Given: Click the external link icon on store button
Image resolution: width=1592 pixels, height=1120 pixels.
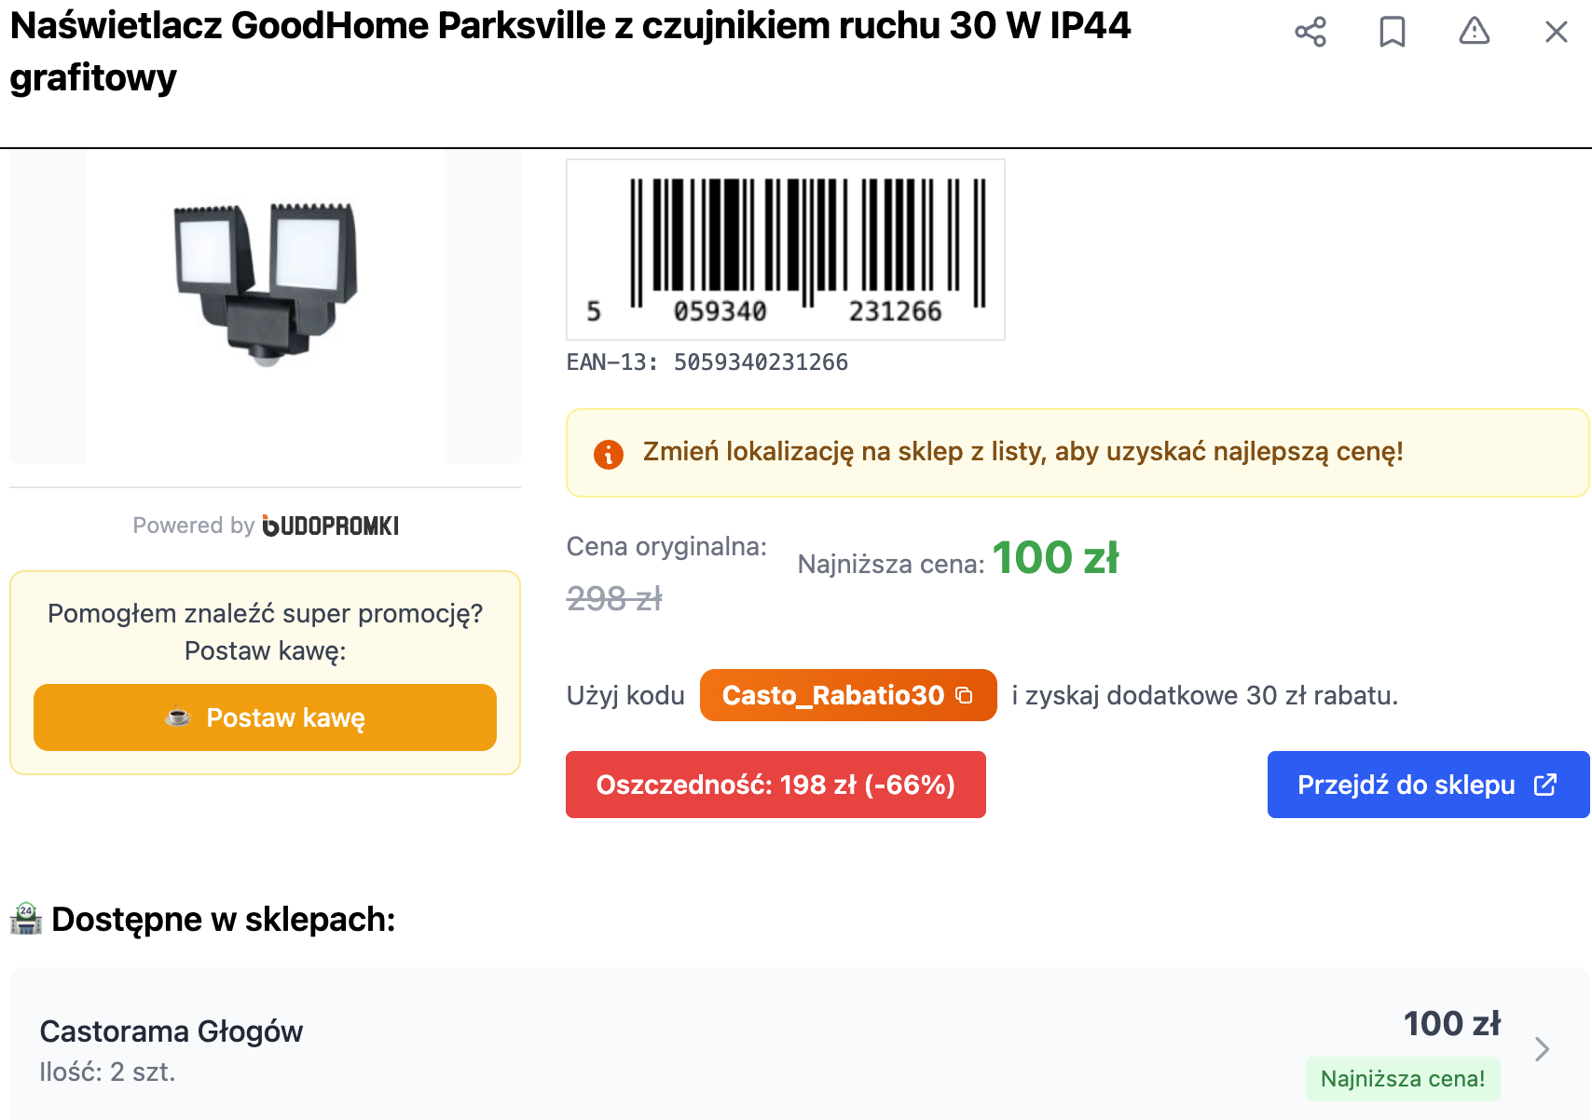Looking at the screenshot, I should [1544, 785].
